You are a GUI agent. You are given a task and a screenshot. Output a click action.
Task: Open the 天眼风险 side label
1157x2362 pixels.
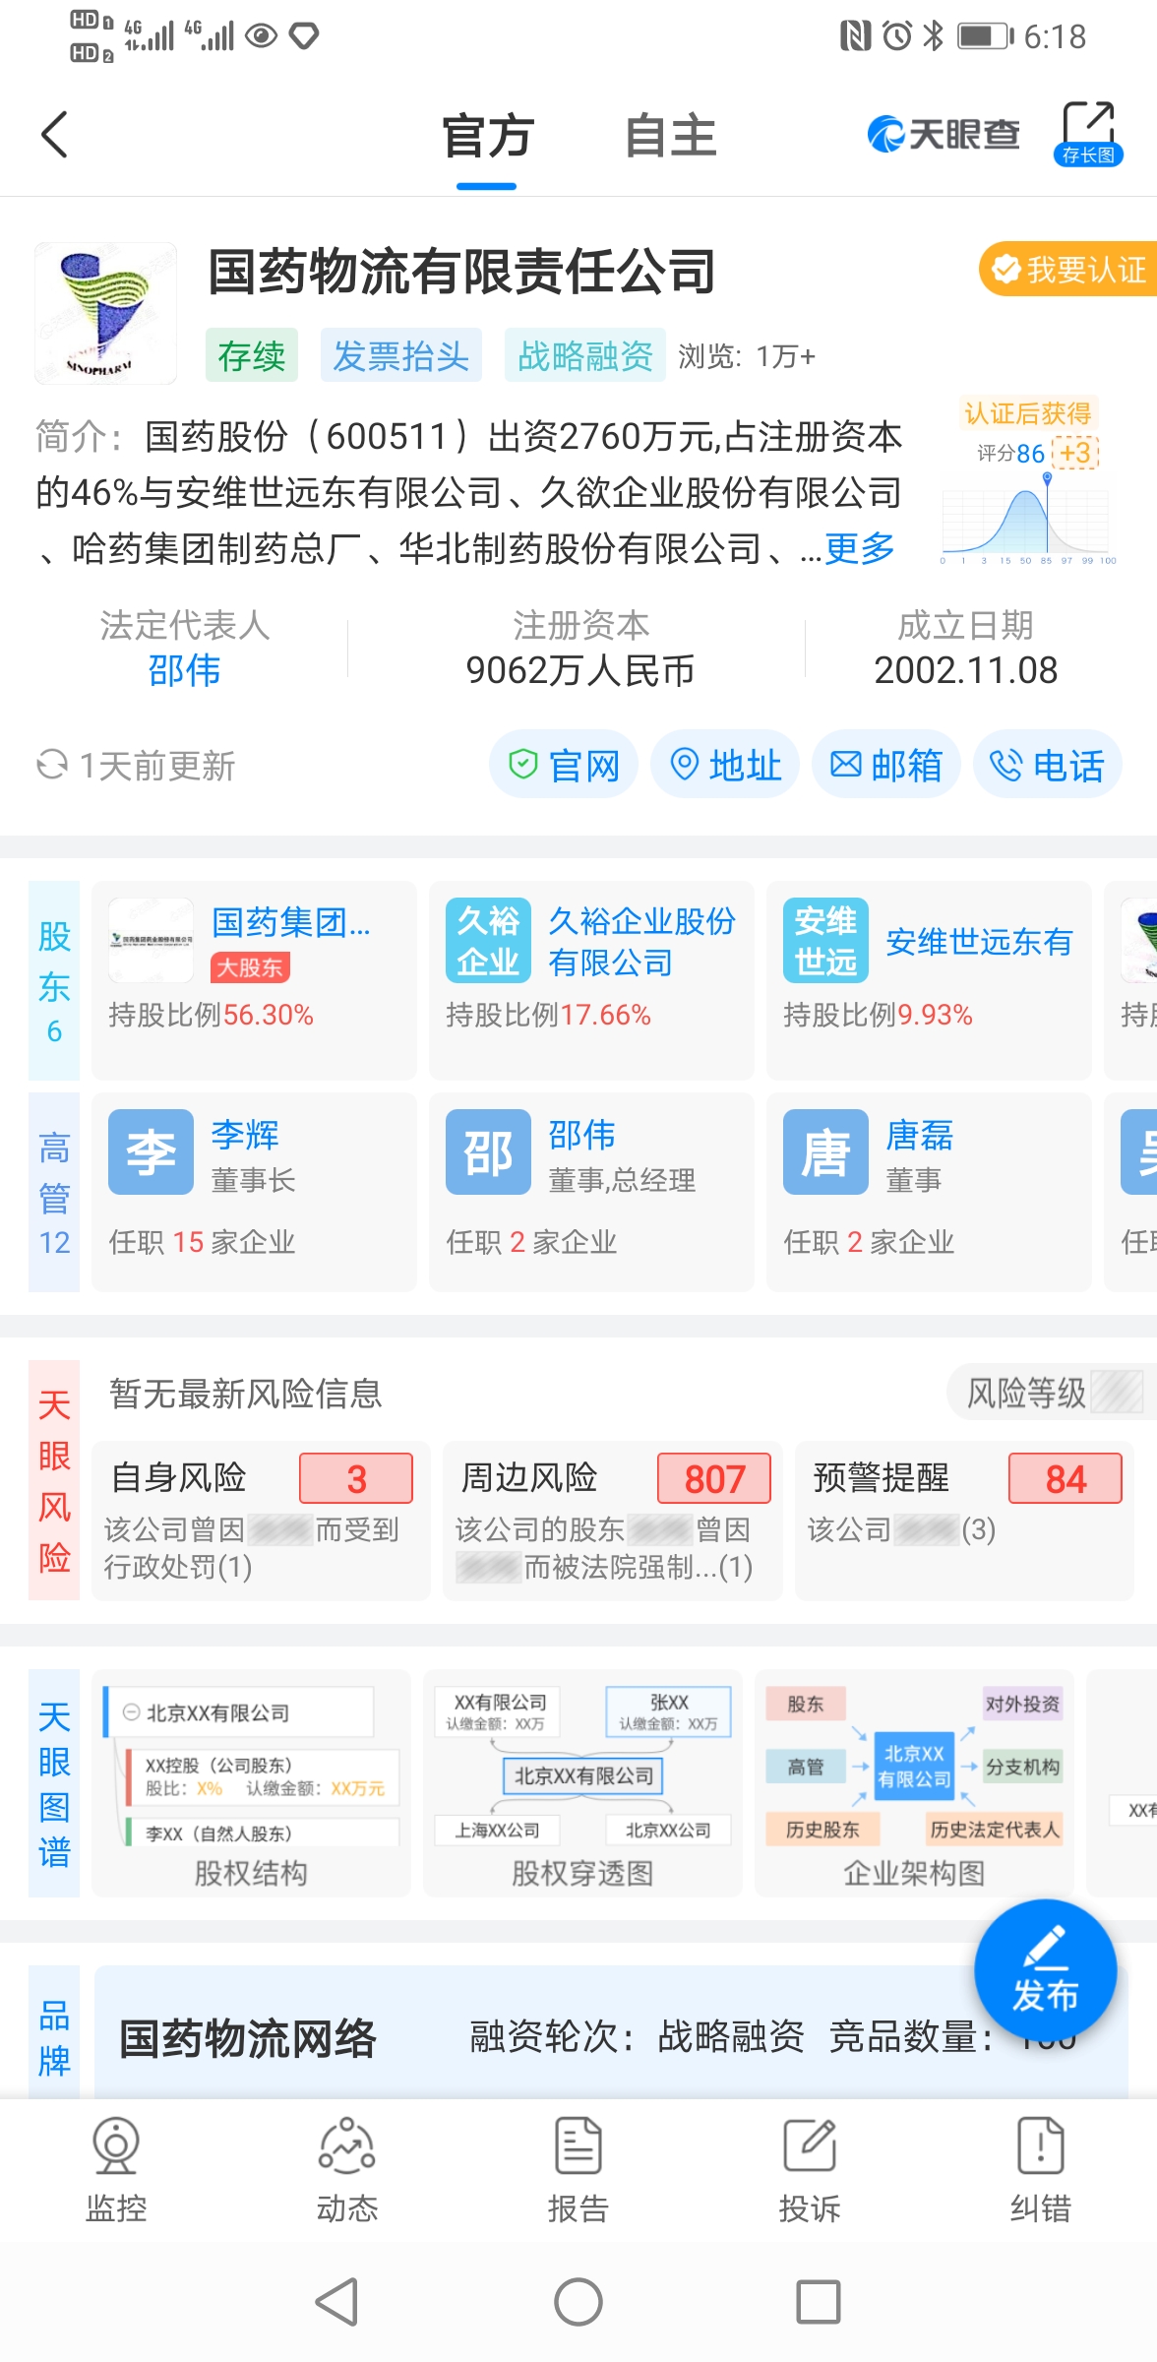coord(54,1480)
